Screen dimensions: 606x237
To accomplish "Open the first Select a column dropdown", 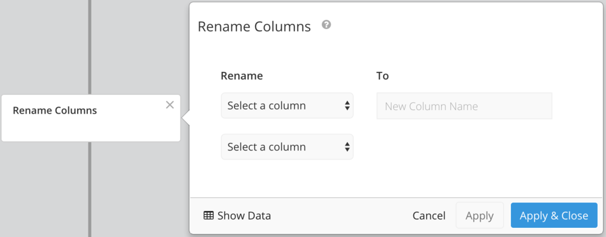I will tap(287, 106).
